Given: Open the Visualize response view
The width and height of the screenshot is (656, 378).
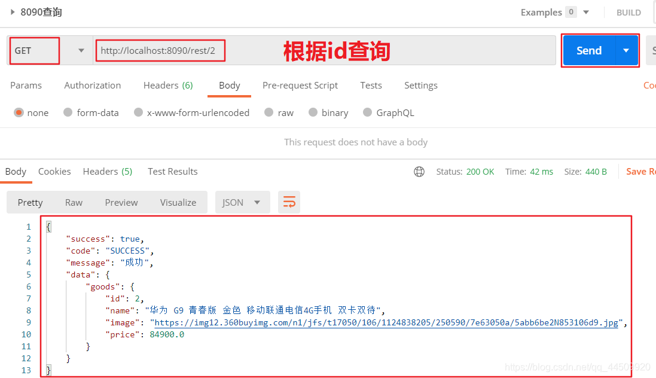Looking at the screenshot, I should pyautogui.click(x=178, y=202).
